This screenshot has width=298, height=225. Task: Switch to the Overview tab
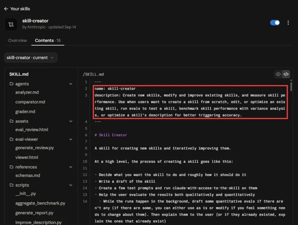pyautogui.click(x=17, y=40)
